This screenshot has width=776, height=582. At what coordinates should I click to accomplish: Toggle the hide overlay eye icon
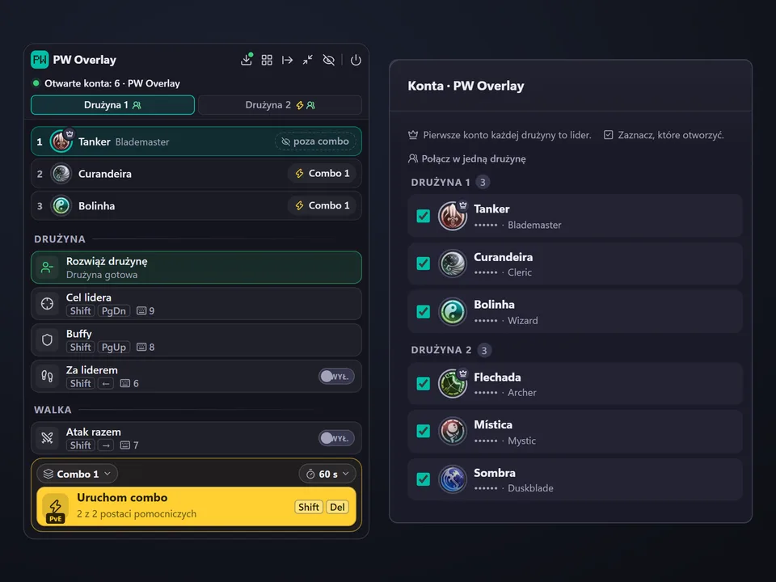(329, 60)
